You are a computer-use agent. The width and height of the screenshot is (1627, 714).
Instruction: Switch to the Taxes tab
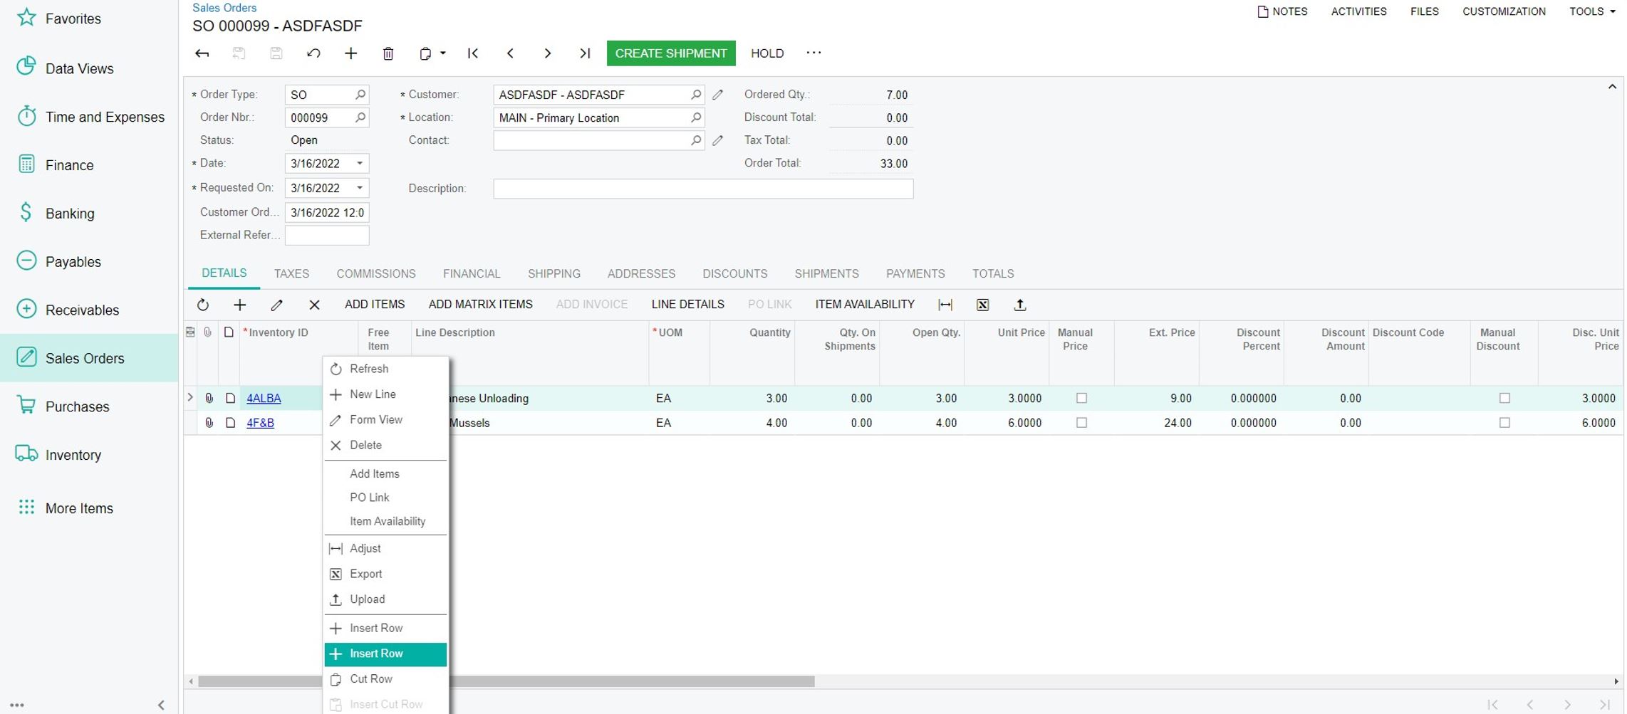[x=291, y=274]
